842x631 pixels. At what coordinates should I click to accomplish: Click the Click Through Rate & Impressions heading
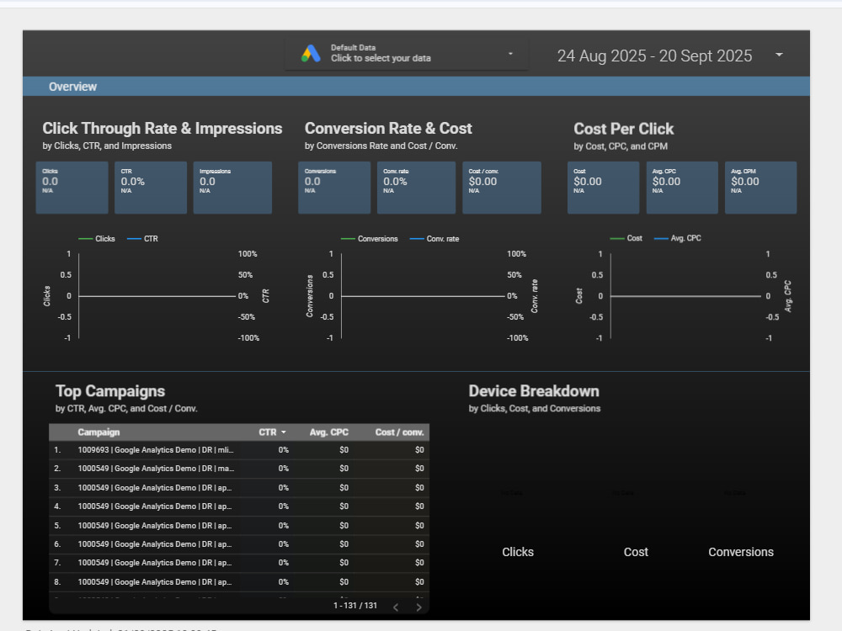[163, 128]
